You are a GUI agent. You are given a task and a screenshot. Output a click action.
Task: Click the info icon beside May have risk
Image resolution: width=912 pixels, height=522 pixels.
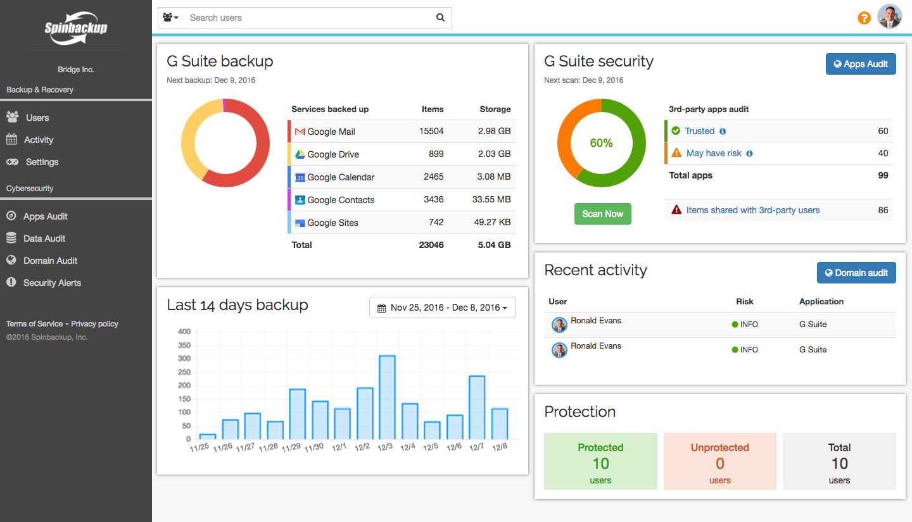point(749,154)
